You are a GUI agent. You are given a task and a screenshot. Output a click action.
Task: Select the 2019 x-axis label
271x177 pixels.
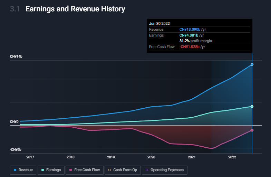tap(111, 157)
